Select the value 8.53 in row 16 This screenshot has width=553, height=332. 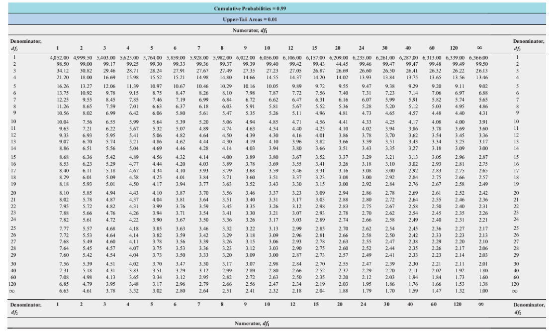point(64,164)
